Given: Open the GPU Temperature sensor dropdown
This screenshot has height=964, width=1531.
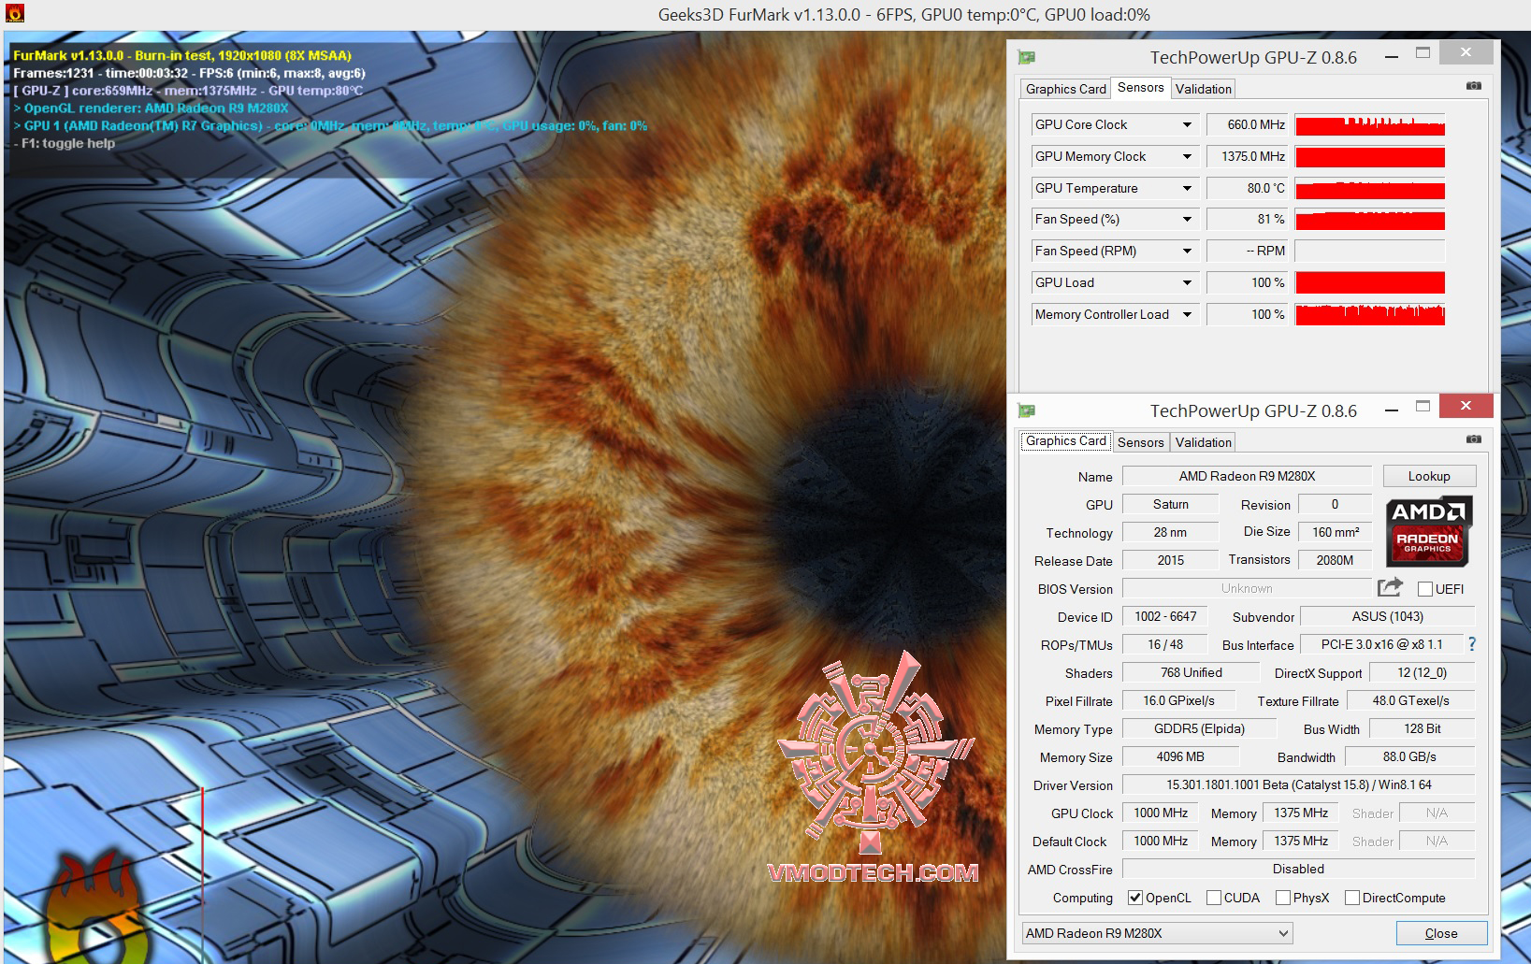Looking at the screenshot, I should coord(1187,189).
